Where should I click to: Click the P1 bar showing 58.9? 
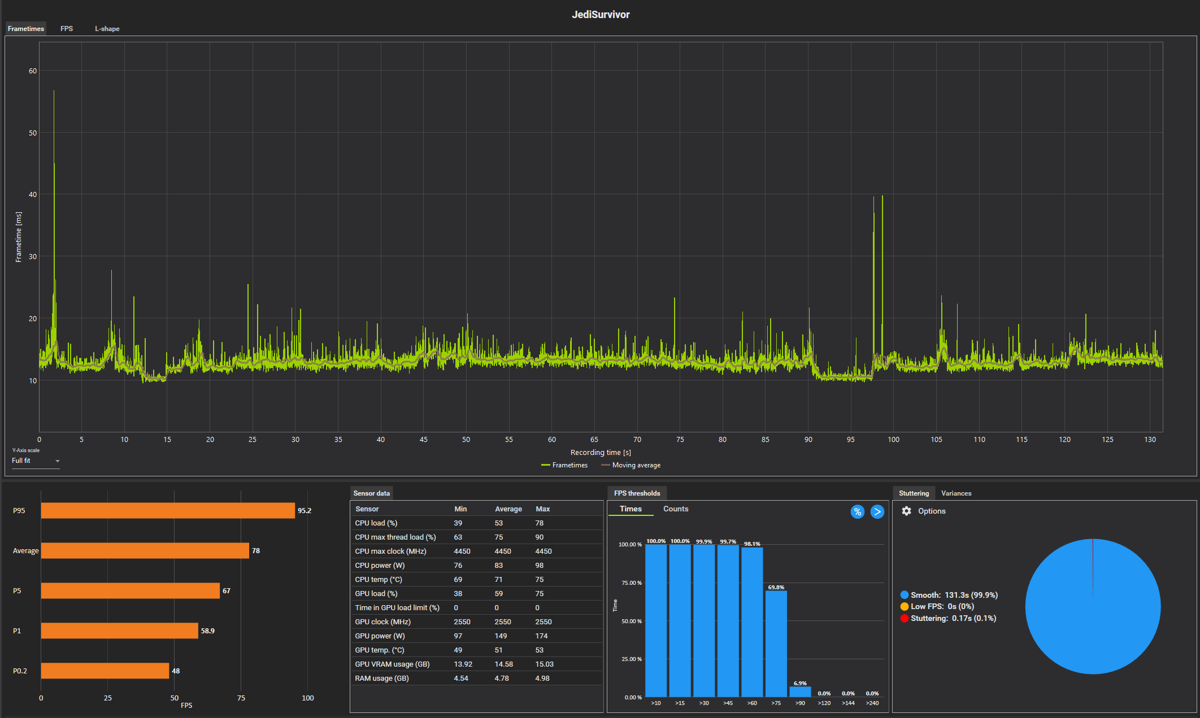coord(120,631)
